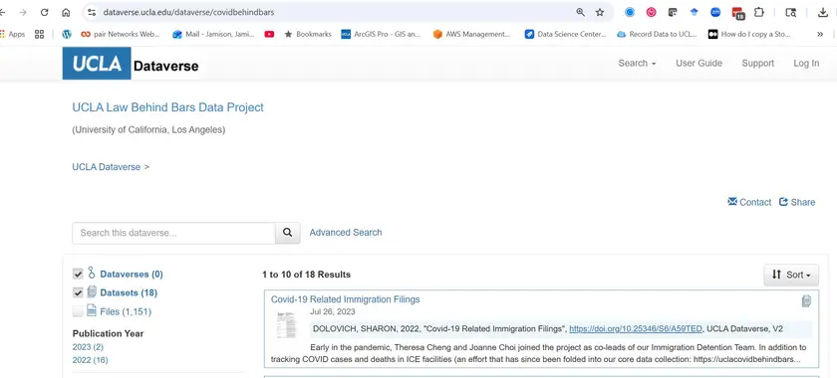The height and width of the screenshot is (378, 837).
Task: Click the zoom magnifier icon in address bar
Action: [580, 12]
